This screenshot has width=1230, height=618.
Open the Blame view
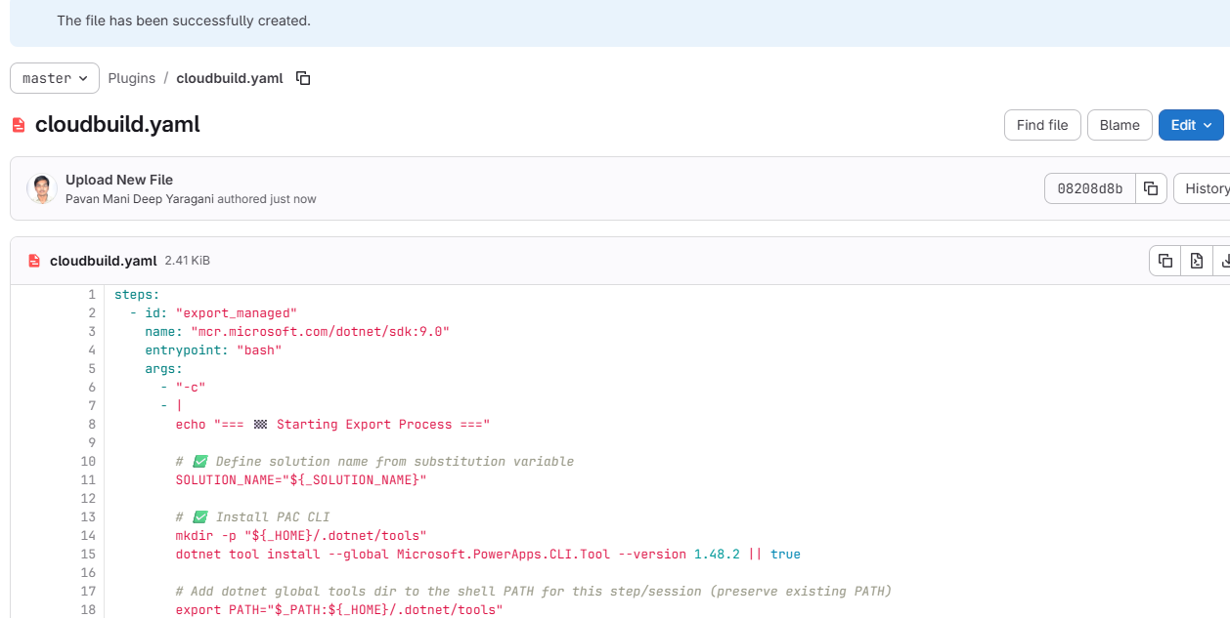click(x=1119, y=125)
